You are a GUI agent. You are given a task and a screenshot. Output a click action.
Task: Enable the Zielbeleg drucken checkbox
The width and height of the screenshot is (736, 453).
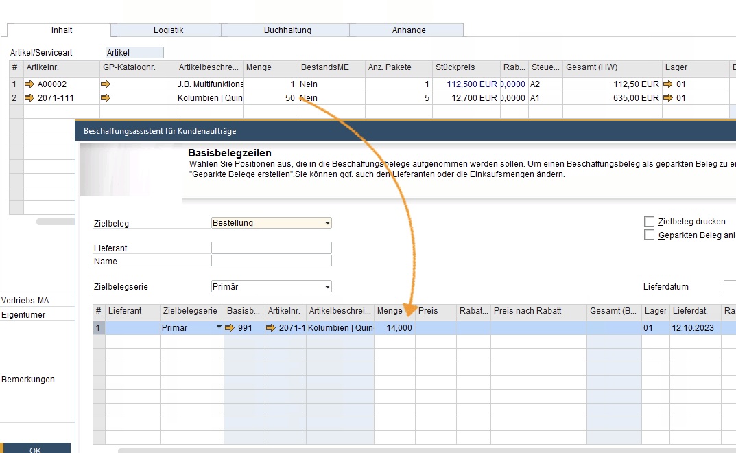(649, 222)
